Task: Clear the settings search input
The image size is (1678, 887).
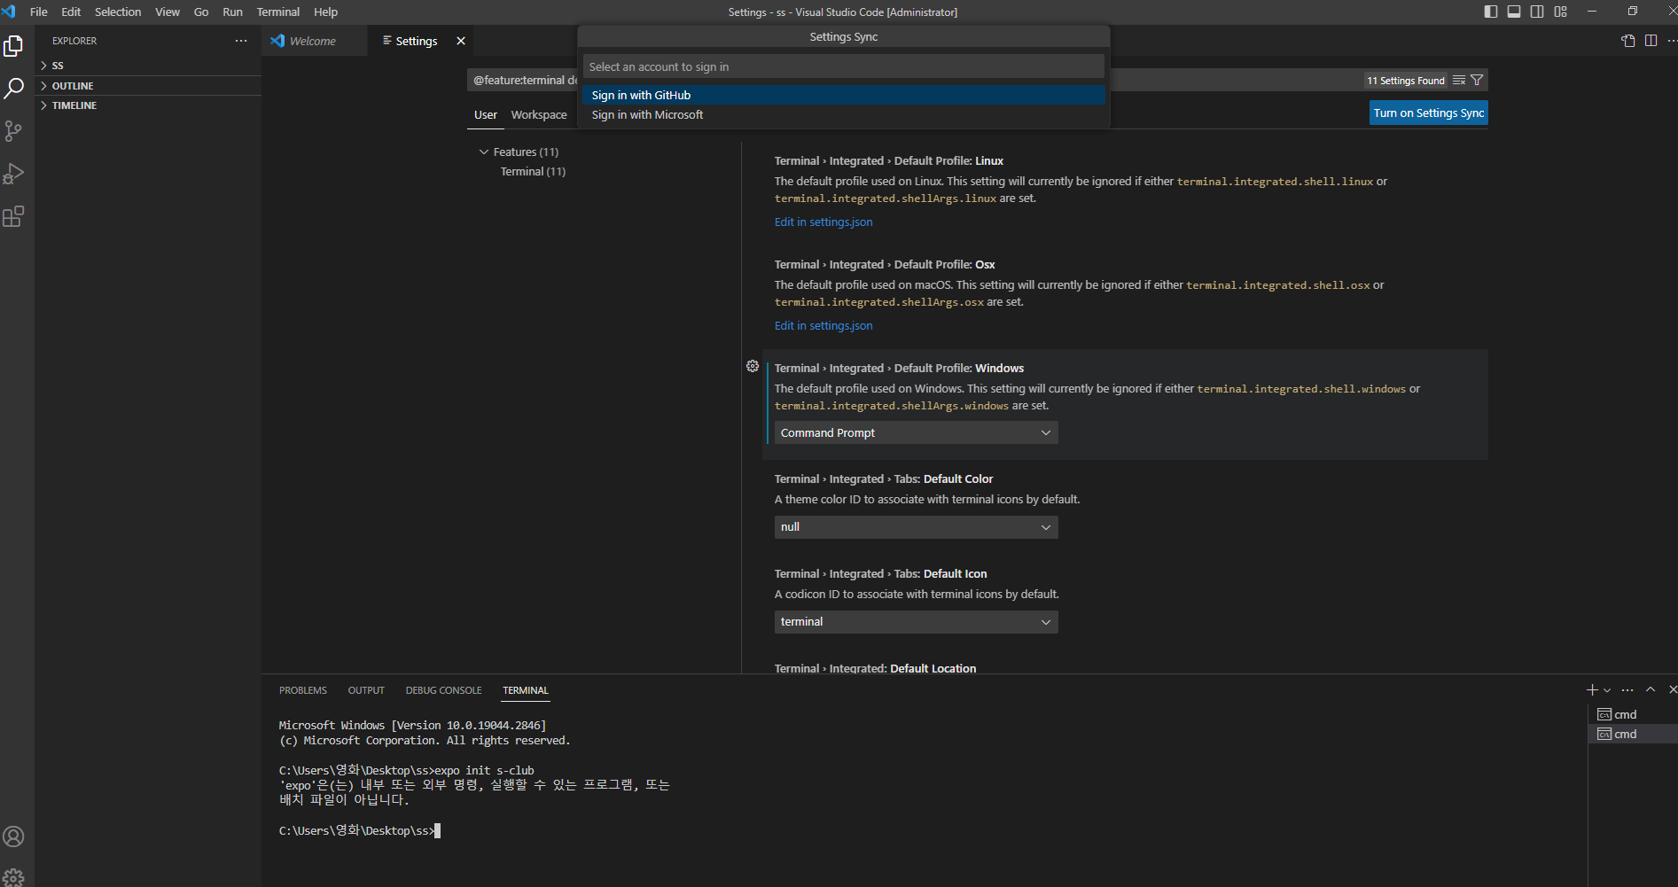Action: pyautogui.click(x=1459, y=81)
